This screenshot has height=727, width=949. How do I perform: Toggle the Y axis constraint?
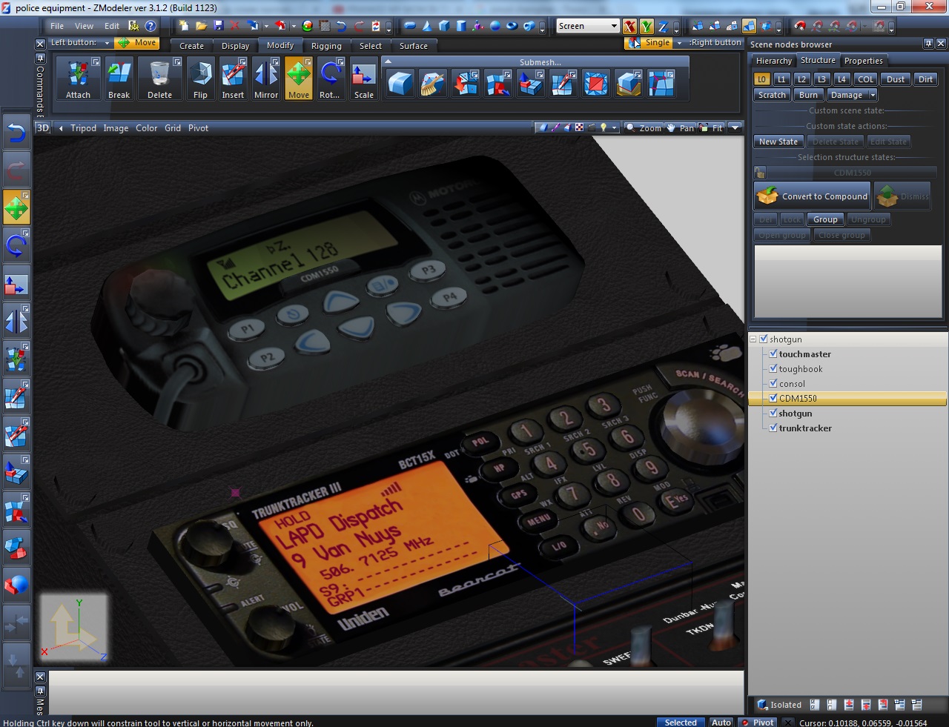pyautogui.click(x=647, y=27)
